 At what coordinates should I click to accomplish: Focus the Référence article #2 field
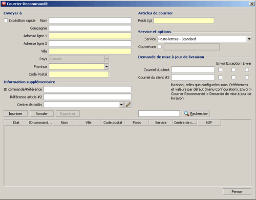[88, 97]
